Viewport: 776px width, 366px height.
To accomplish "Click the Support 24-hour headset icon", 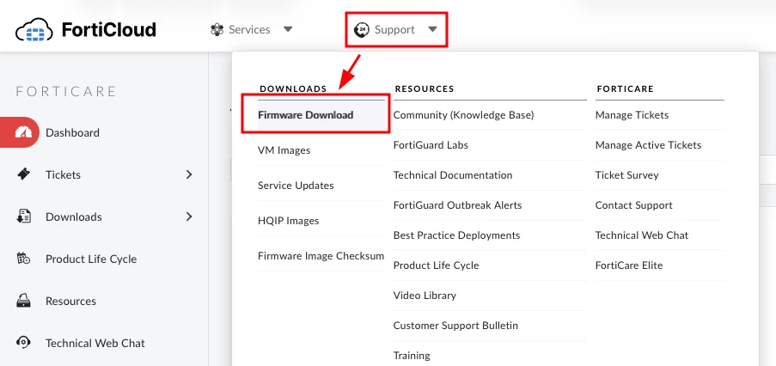I will (x=362, y=30).
